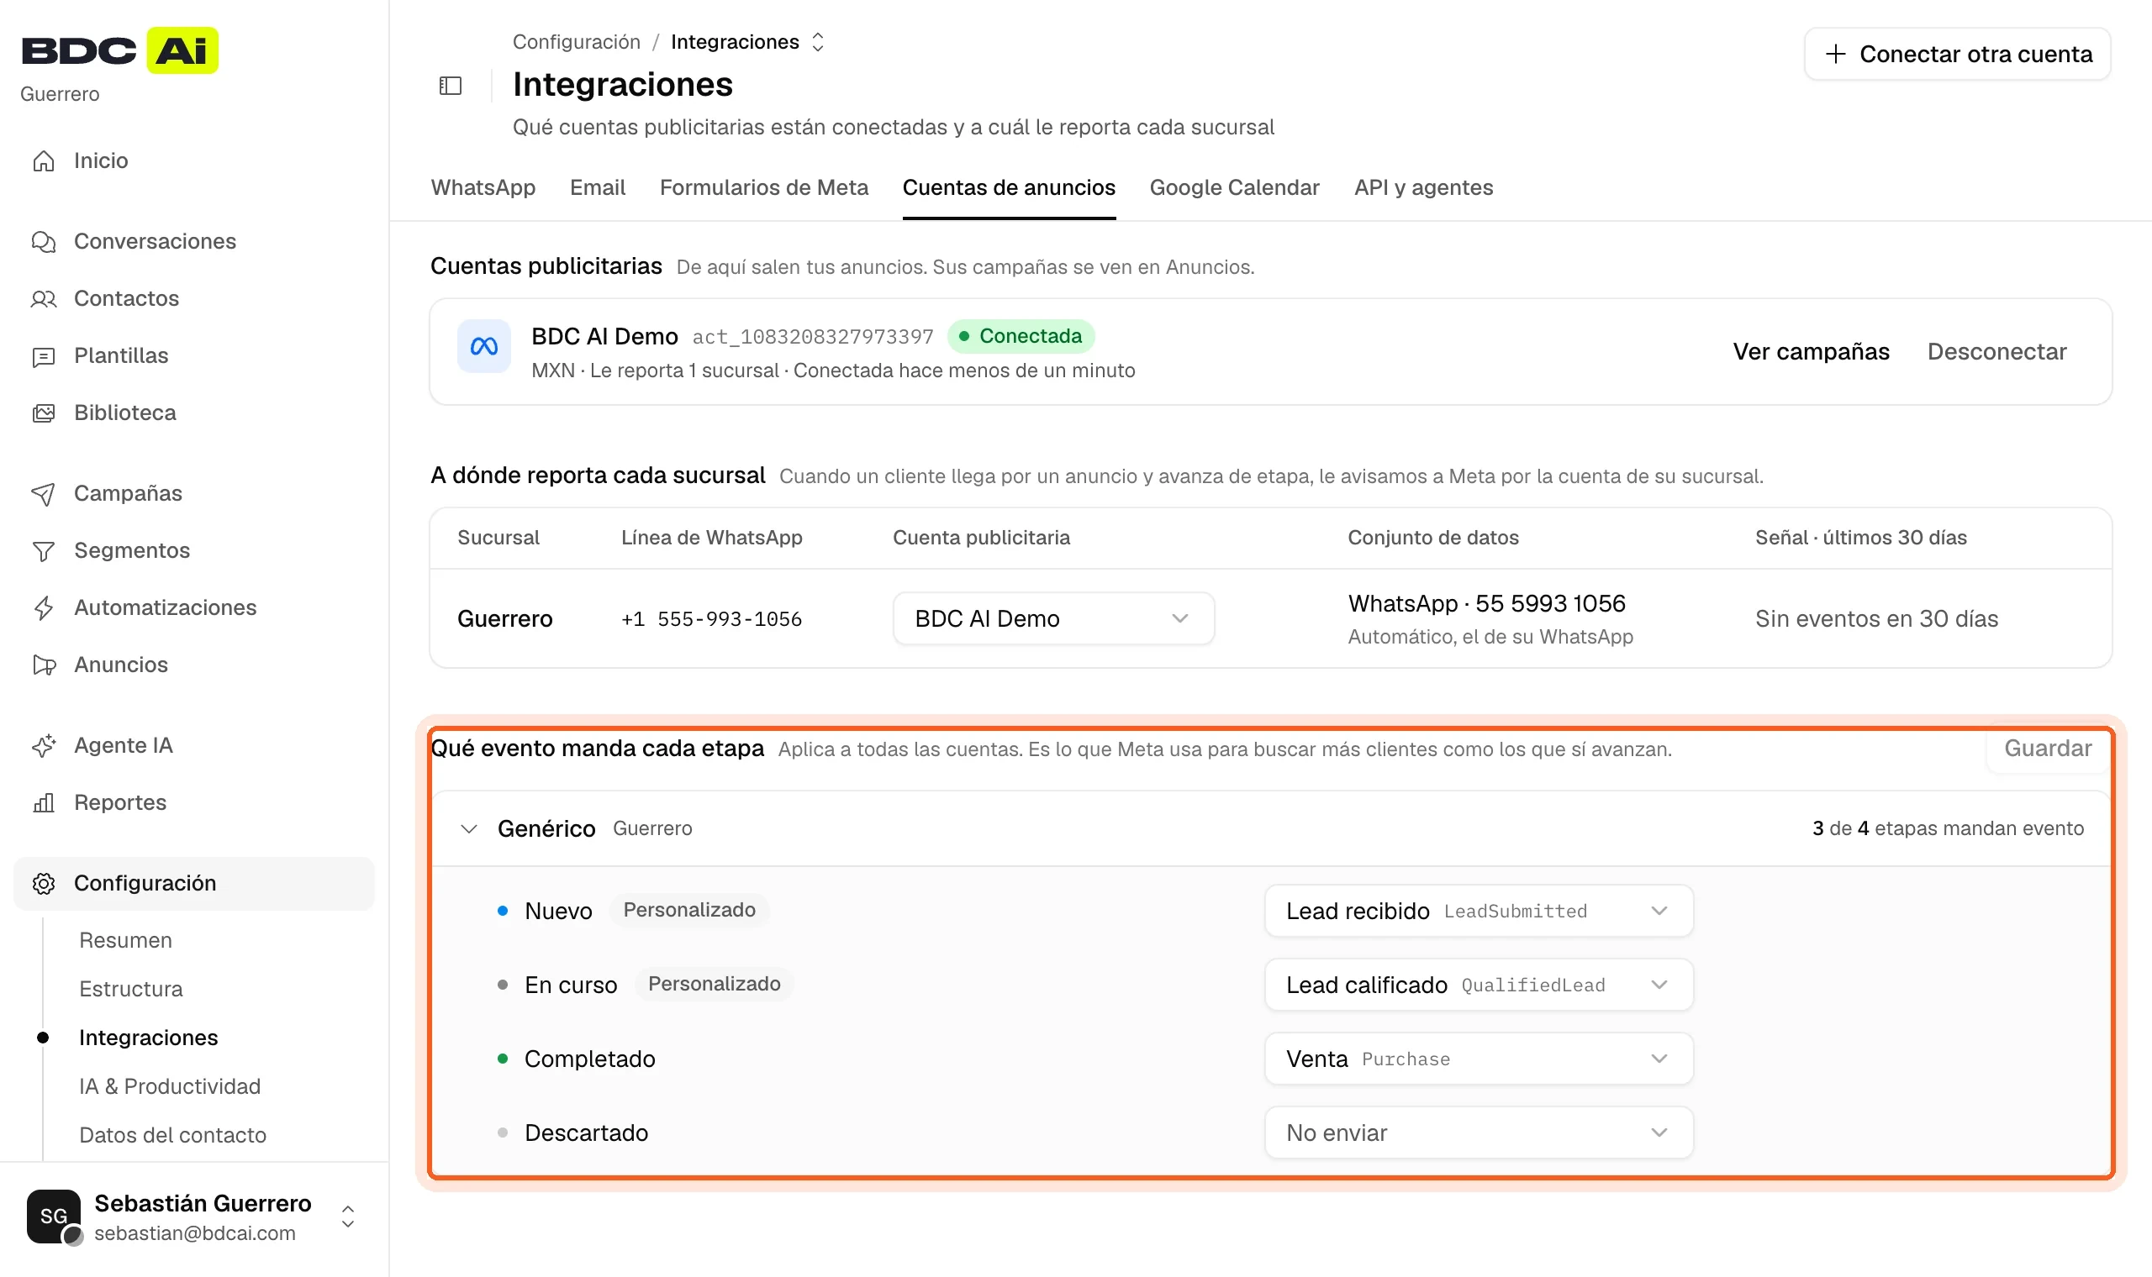Open Datos del contacto settings
This screenshot has height=1277, width=2152.
point(173,1136)
